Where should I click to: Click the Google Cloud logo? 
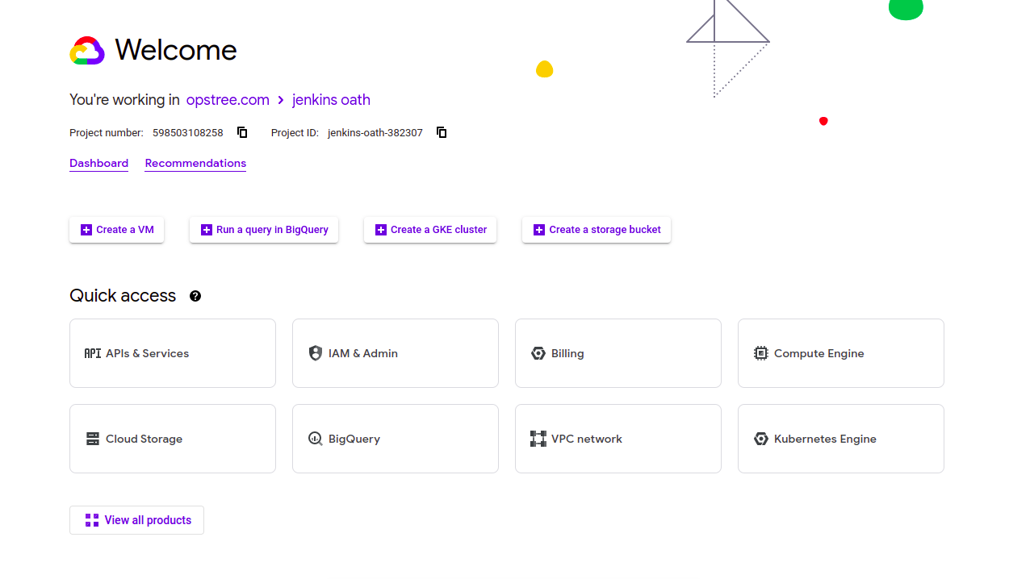click(87, 51)
